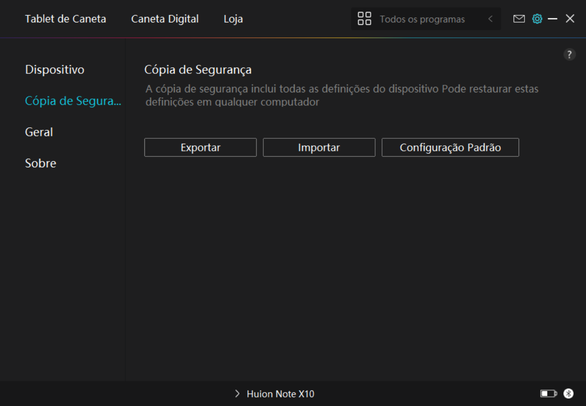Click the left chevron beside Todos os programas
The image size is (586, 406).
coord(490,19)
